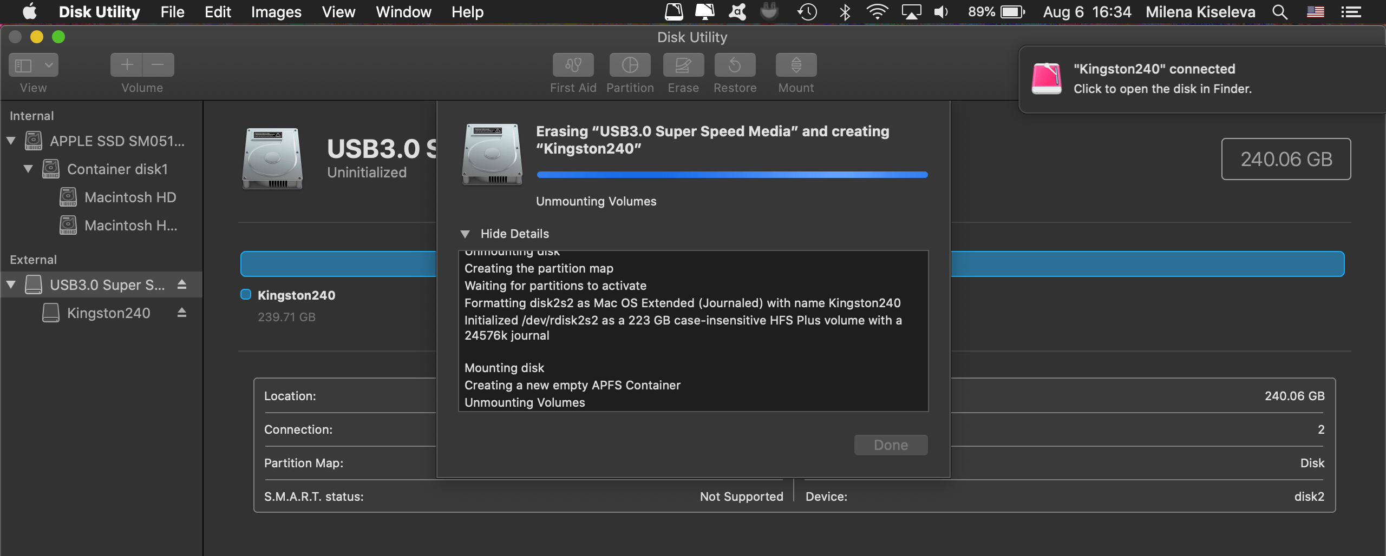Image resolution: width=1386 pixels, height=556 pixels.
Task: Collapse Container disk1 in sidebar
Action: (x=28, y=169)
